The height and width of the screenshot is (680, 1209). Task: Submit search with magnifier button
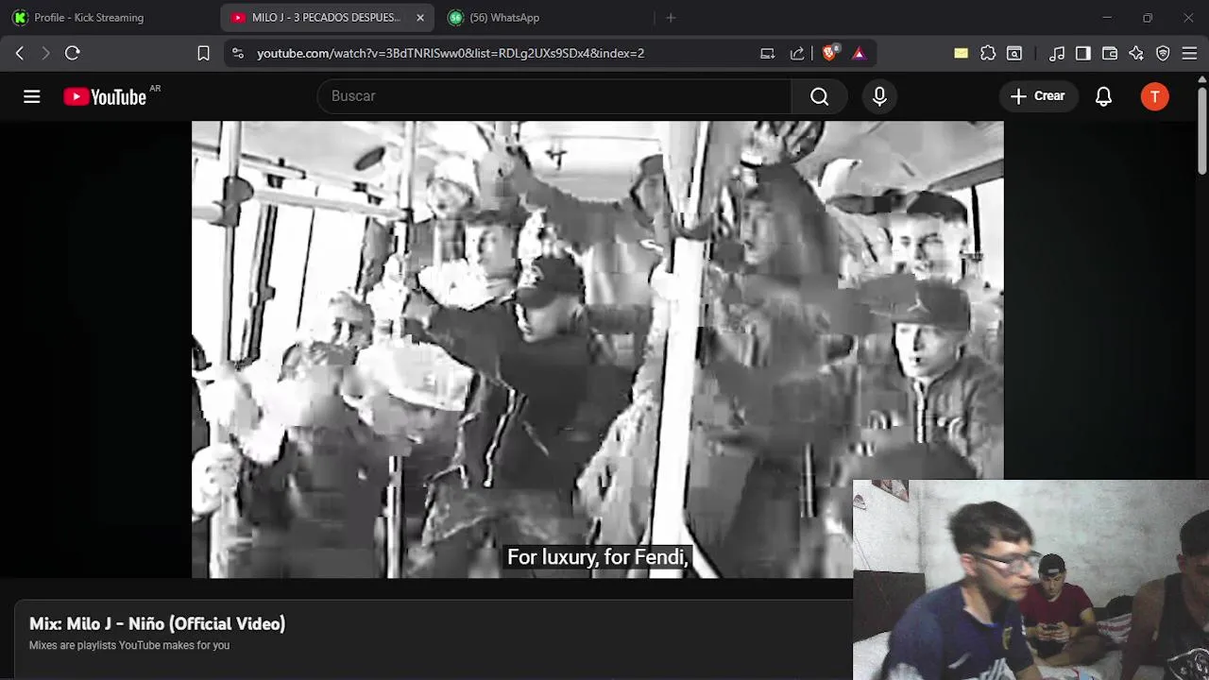pos(819,96)
